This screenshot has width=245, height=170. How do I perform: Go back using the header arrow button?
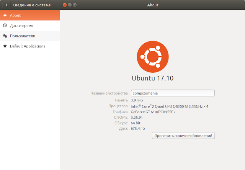6,5
